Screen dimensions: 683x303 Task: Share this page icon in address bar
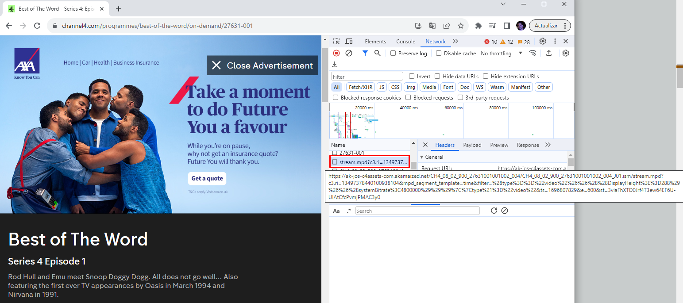tap(447, 26)
